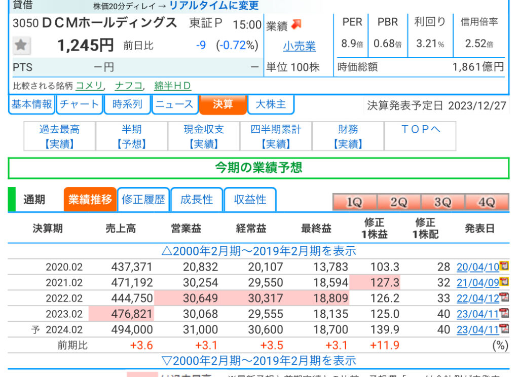
Task: Click the favorite star icon
Action: pyautogui.click(x=21, y=45)
